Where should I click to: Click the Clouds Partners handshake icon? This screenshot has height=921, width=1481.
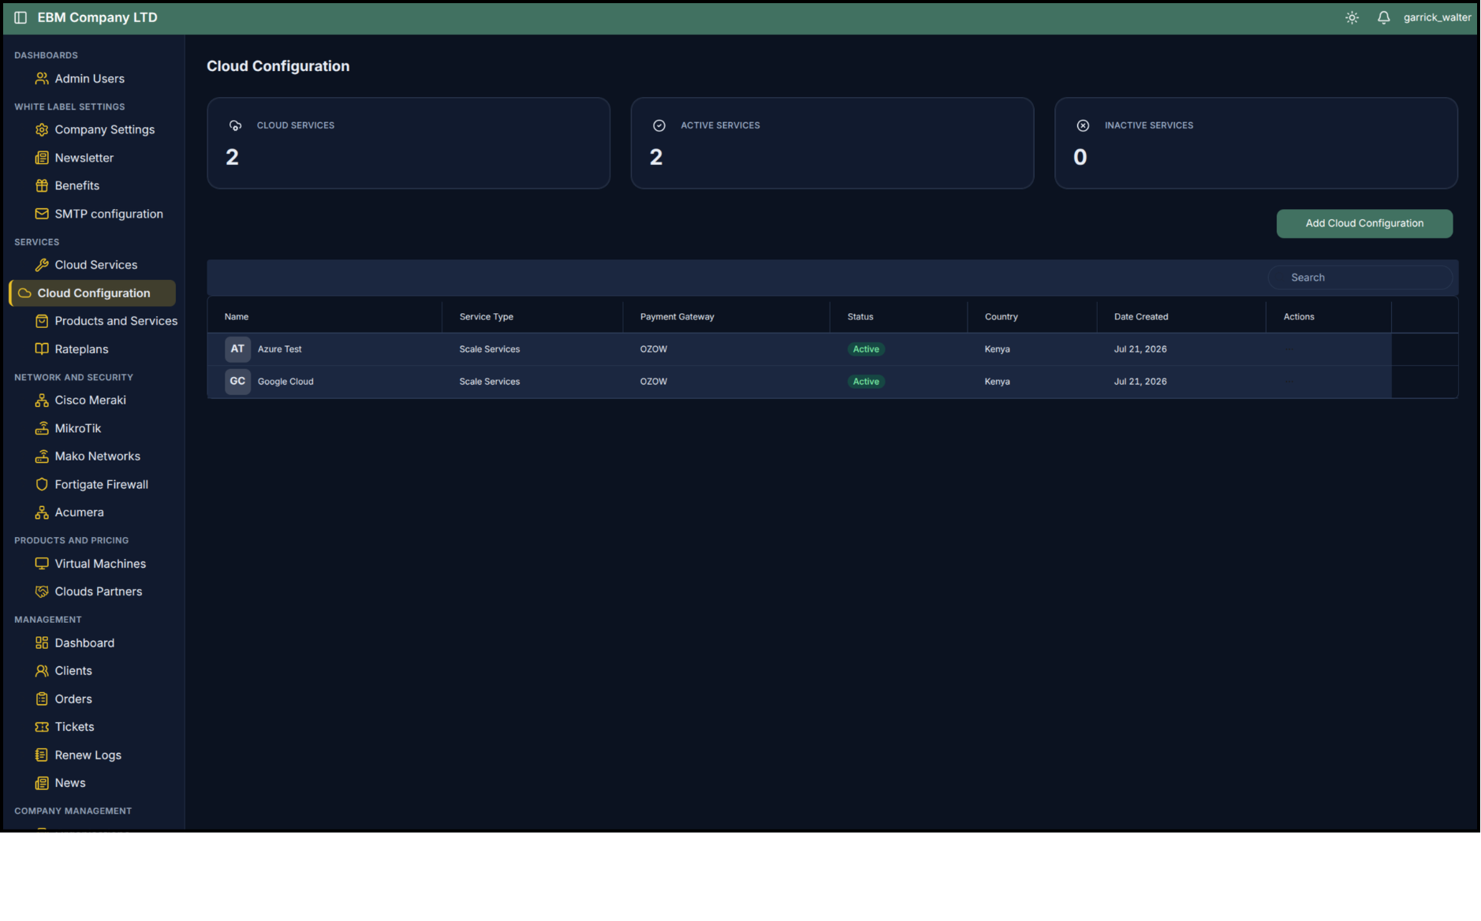(x=42, y=591)
